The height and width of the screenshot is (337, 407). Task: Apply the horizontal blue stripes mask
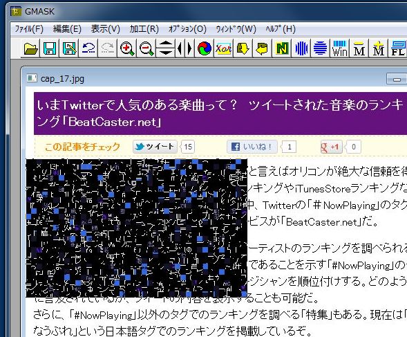(x=320, y=48)
